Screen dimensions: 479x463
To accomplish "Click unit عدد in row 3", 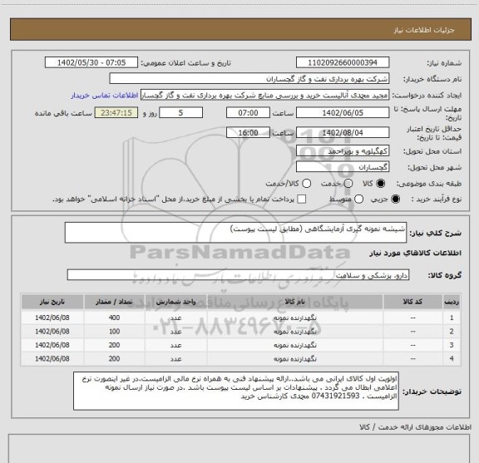I will (x=176, y=345).
